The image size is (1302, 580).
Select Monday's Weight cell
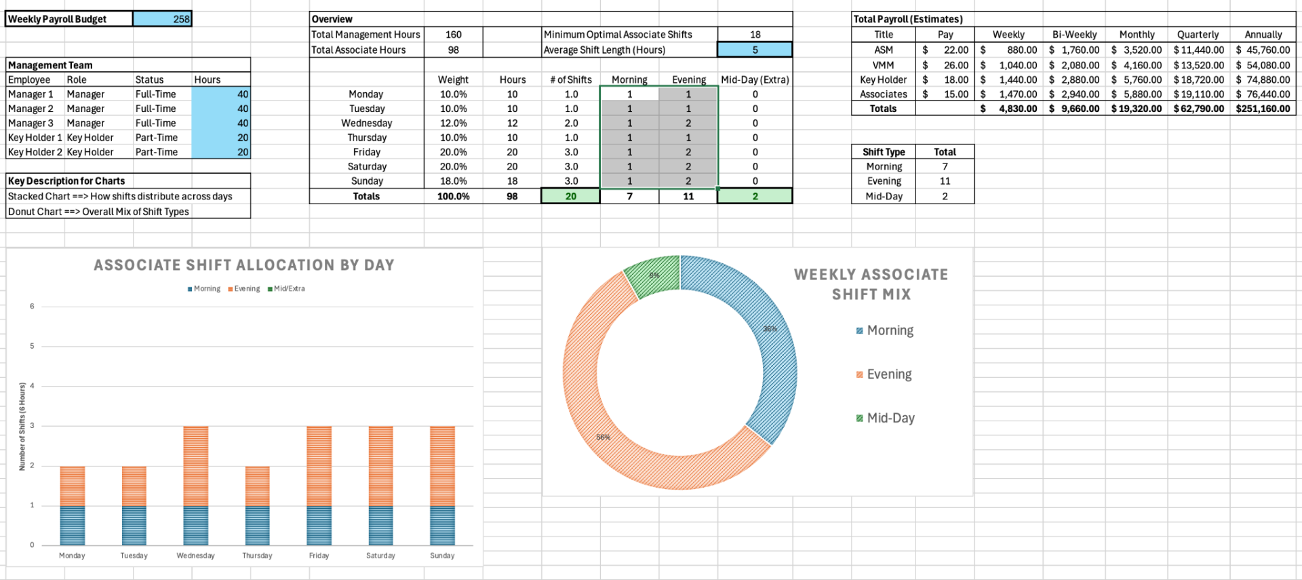pos(453,94)
